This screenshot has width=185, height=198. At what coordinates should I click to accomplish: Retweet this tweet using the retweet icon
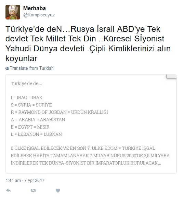point(33,190)
